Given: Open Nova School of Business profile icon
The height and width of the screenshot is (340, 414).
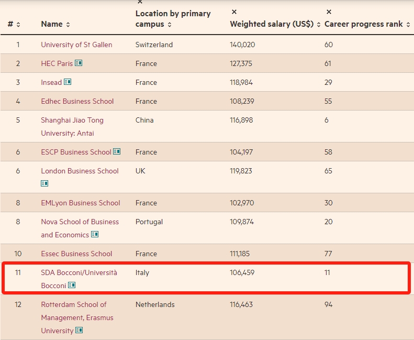Looking at the screenshot, I should (x=95, y=234).
